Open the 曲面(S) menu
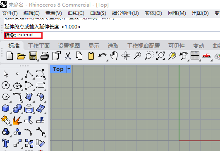The image size is (220, 151). coord(98,13)
